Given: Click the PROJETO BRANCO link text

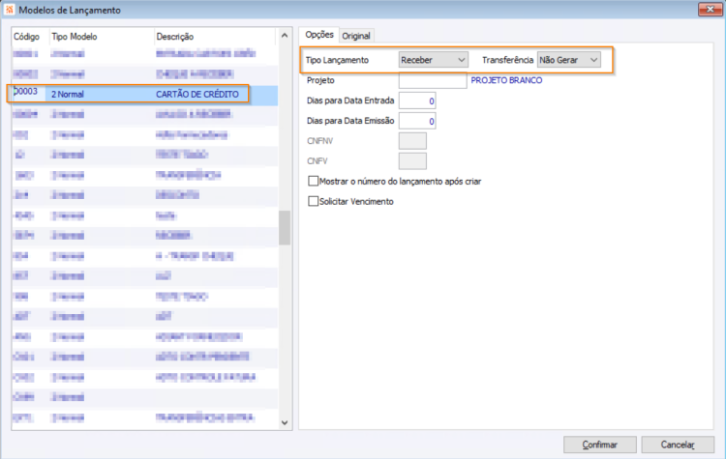Looking at the screenshot, I should (x=506, y=80).
